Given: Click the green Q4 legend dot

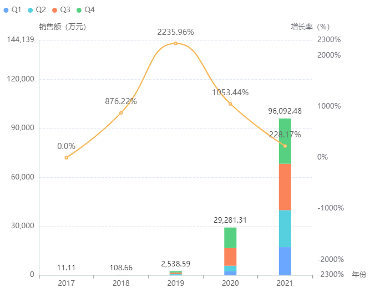Looking at the screenshot, I should click(x=79, y=10).
